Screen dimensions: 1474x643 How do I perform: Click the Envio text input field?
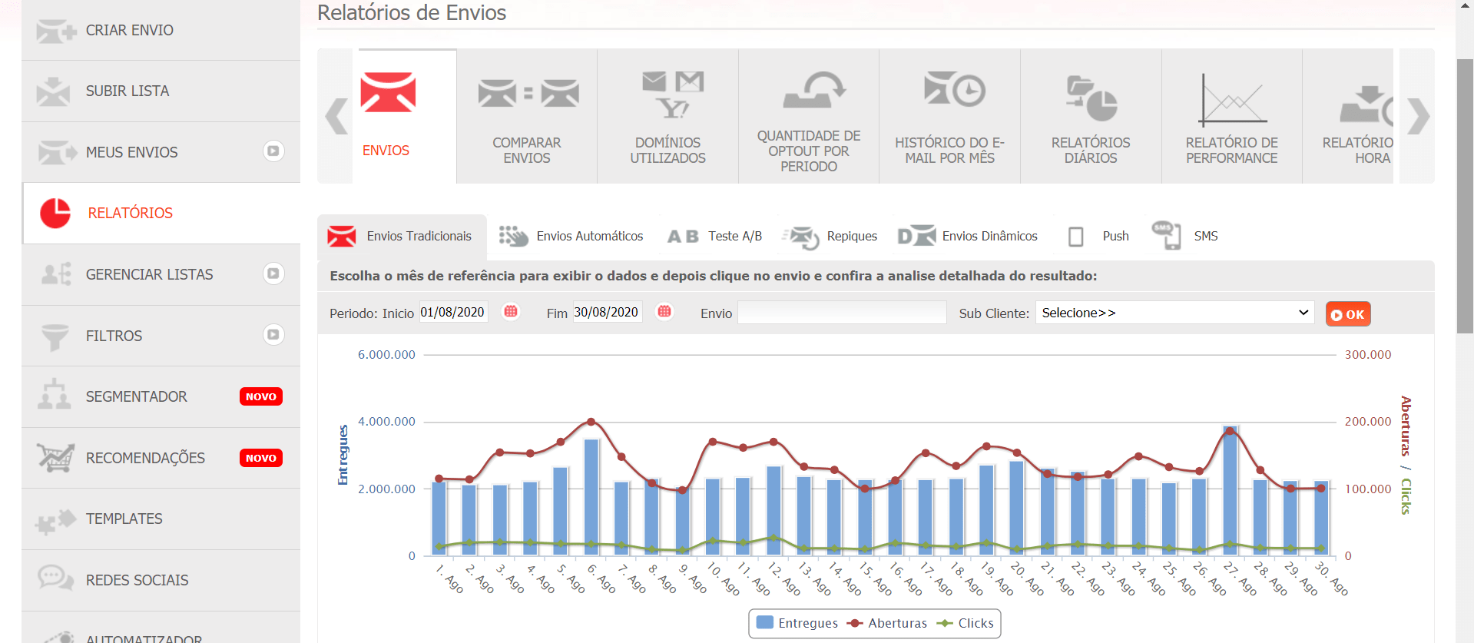pos(842,312)
